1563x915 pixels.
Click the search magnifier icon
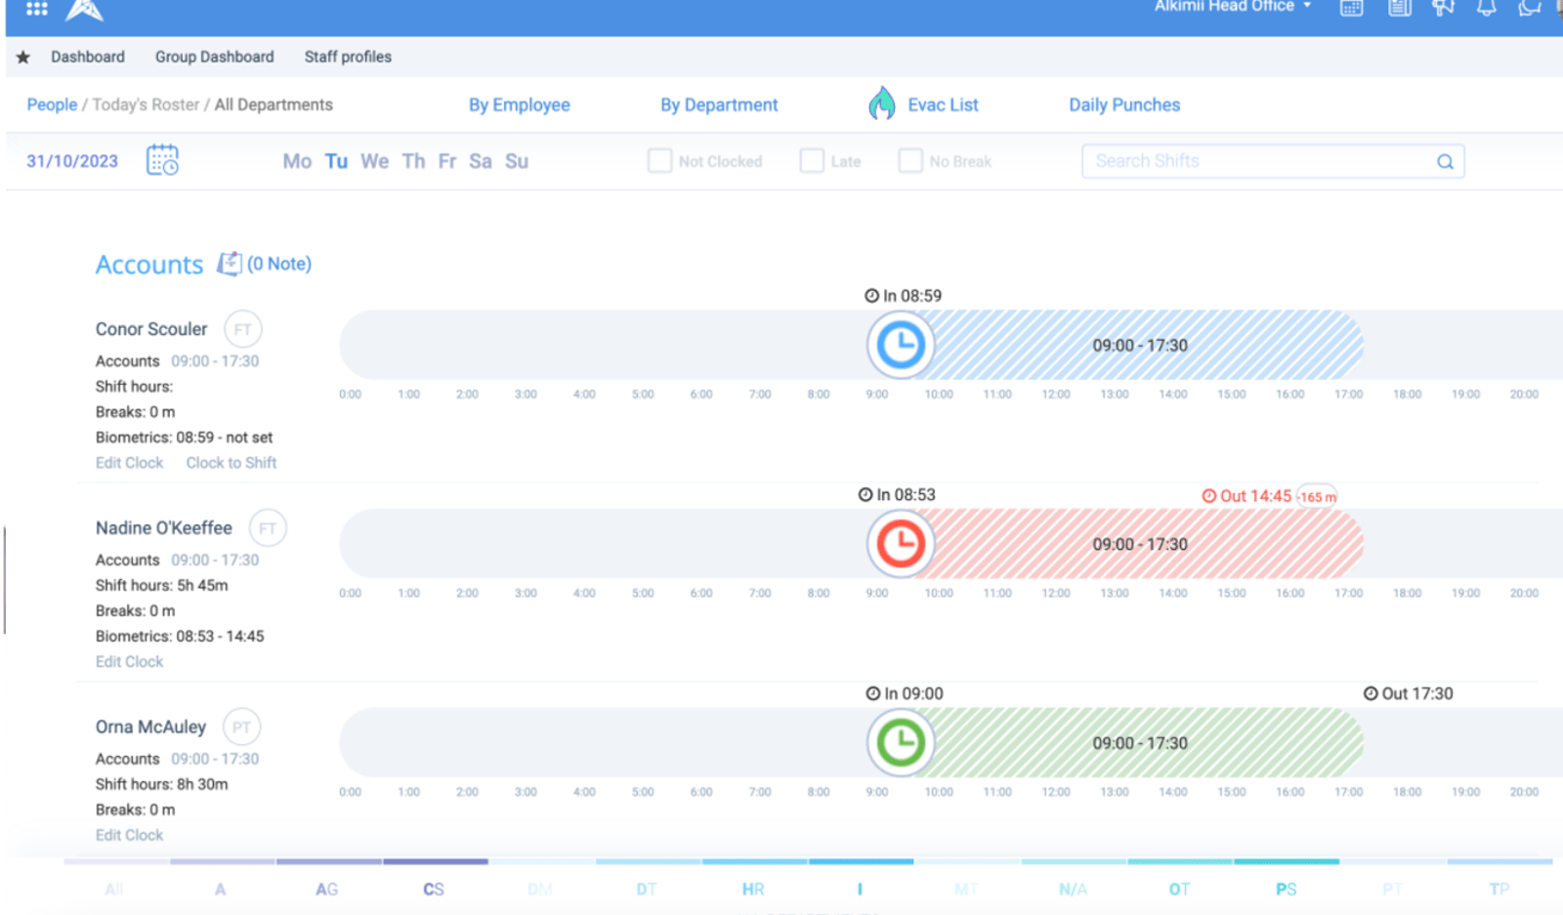click(x=1445, y=162)
